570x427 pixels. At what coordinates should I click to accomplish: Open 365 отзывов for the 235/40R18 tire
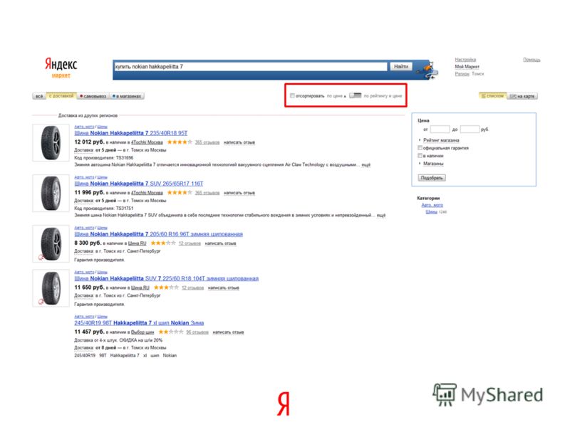(x=207, y=142)
